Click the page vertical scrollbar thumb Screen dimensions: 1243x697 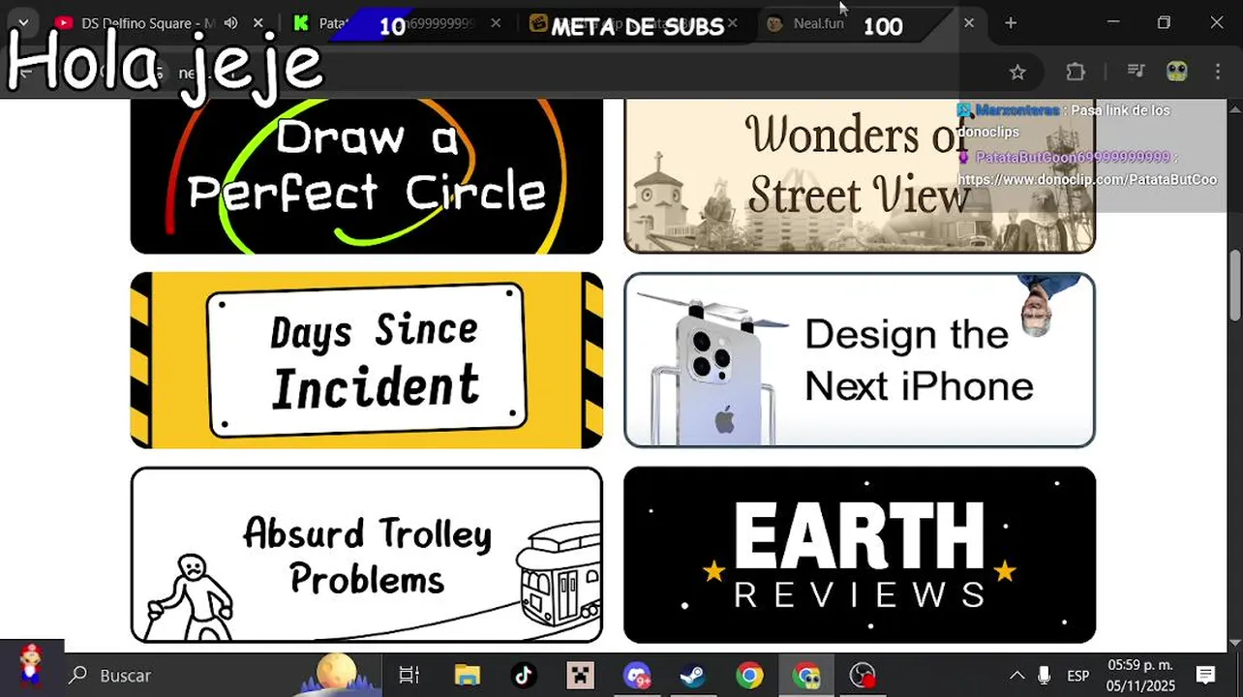click(x=1235, y=286)
